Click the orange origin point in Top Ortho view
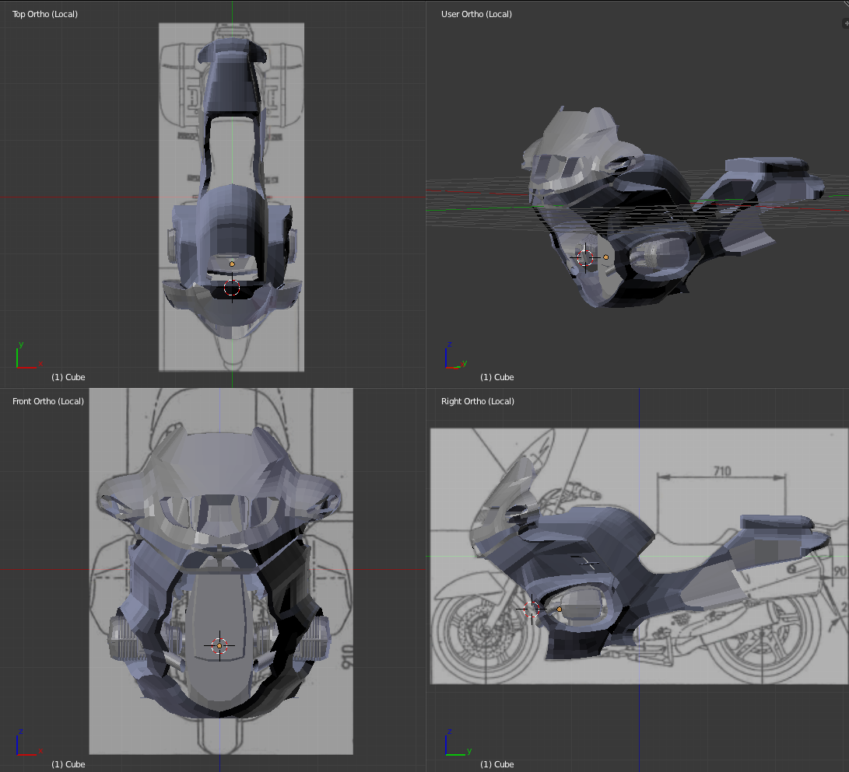 point(232,264)
